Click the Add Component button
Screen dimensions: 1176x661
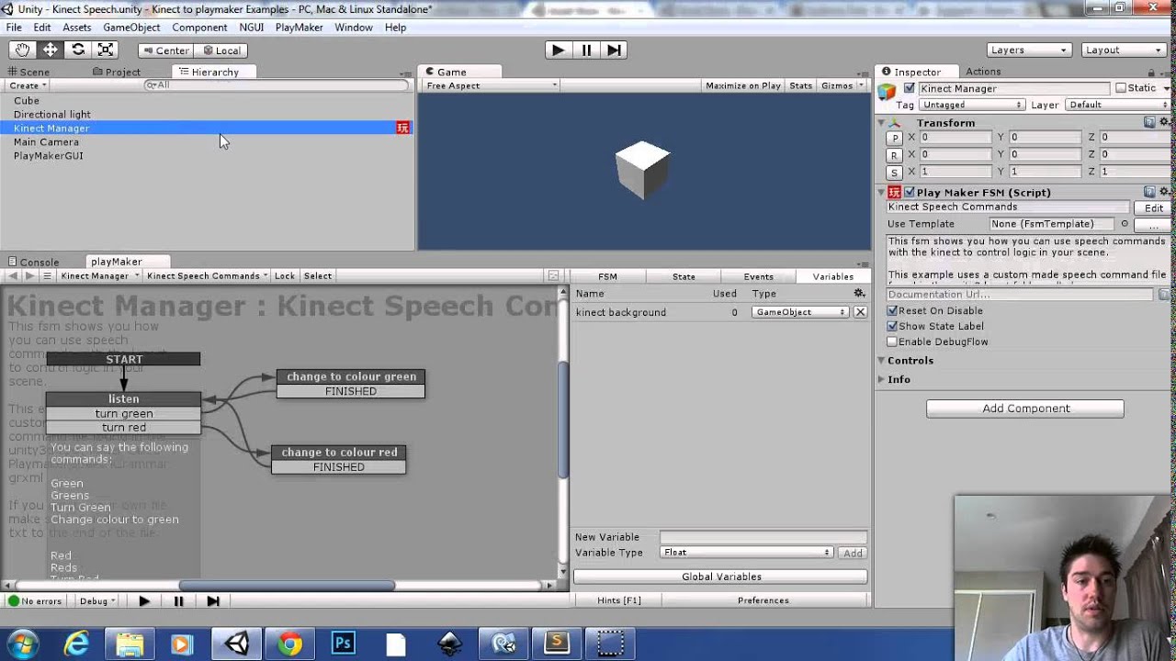1025,409
